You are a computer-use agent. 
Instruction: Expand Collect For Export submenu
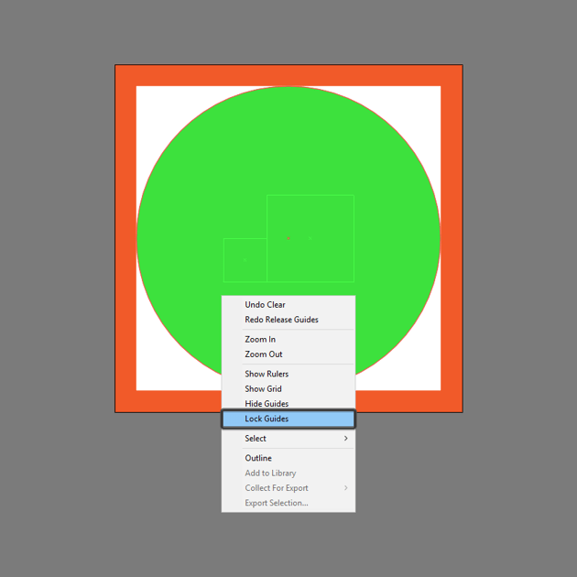[x=288, y=488]
